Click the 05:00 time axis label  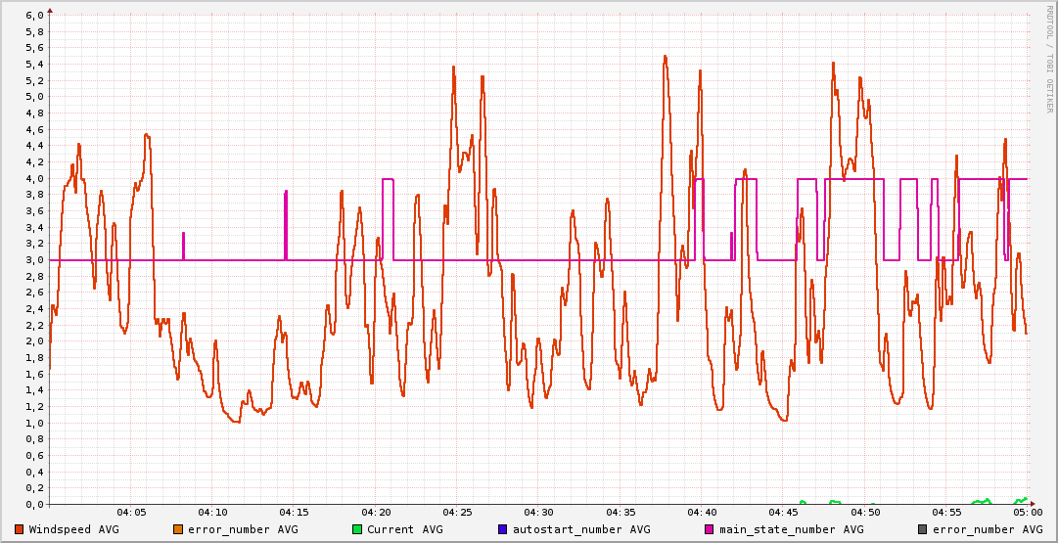(1027, 512)
